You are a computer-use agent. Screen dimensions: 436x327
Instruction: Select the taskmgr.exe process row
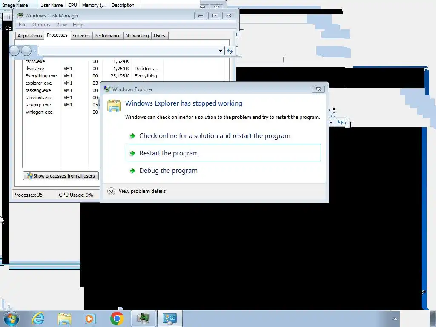tap(61, 105)
